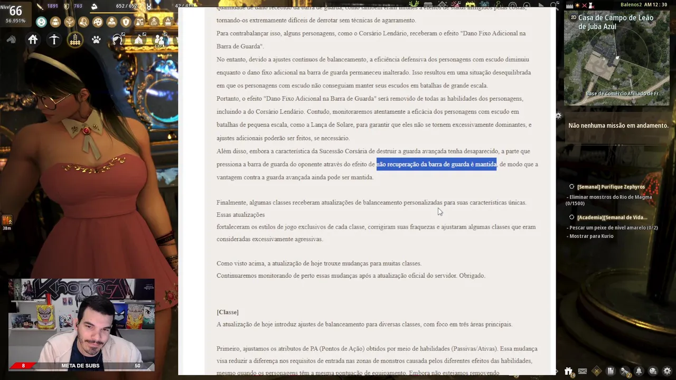Click the tower icon above minimap
Image resolution: width=676 pixels, height=380 pixels.
(x=591, y=5)
